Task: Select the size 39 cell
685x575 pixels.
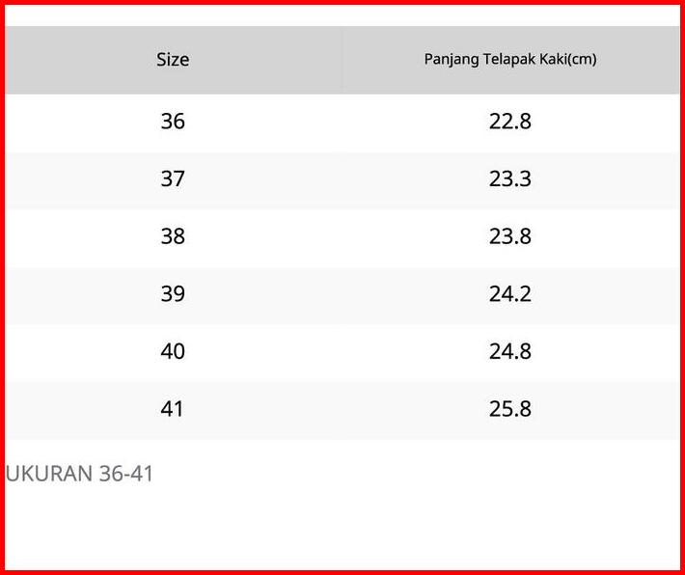Action: [x=173, y=294]
